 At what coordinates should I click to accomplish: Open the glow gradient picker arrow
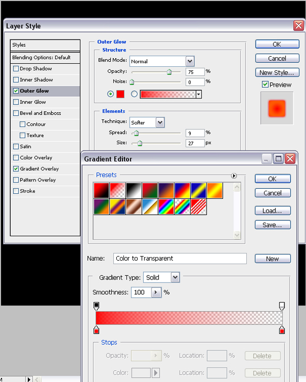click(x=199, y=94)
